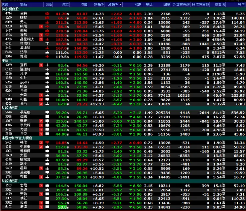Viewport: 246px width, 211px height.
Task: Sort by the 投信買賣超 column header
Action: click(x=200, y=5)
